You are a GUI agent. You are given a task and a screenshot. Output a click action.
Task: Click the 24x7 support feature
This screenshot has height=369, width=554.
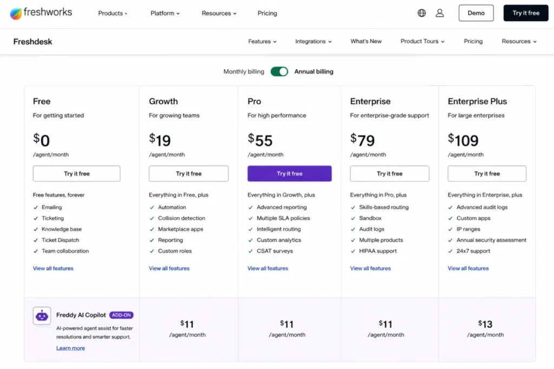pyautogui.click(x=473, y=251)
